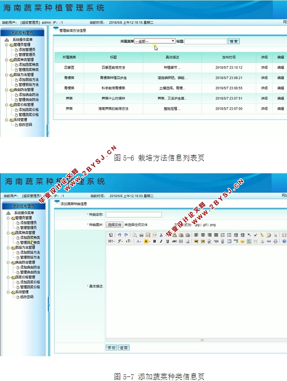The image size is (287, 381).
Task: Open the H1 heading format dropdown
Action: click(x=111, y=241)
